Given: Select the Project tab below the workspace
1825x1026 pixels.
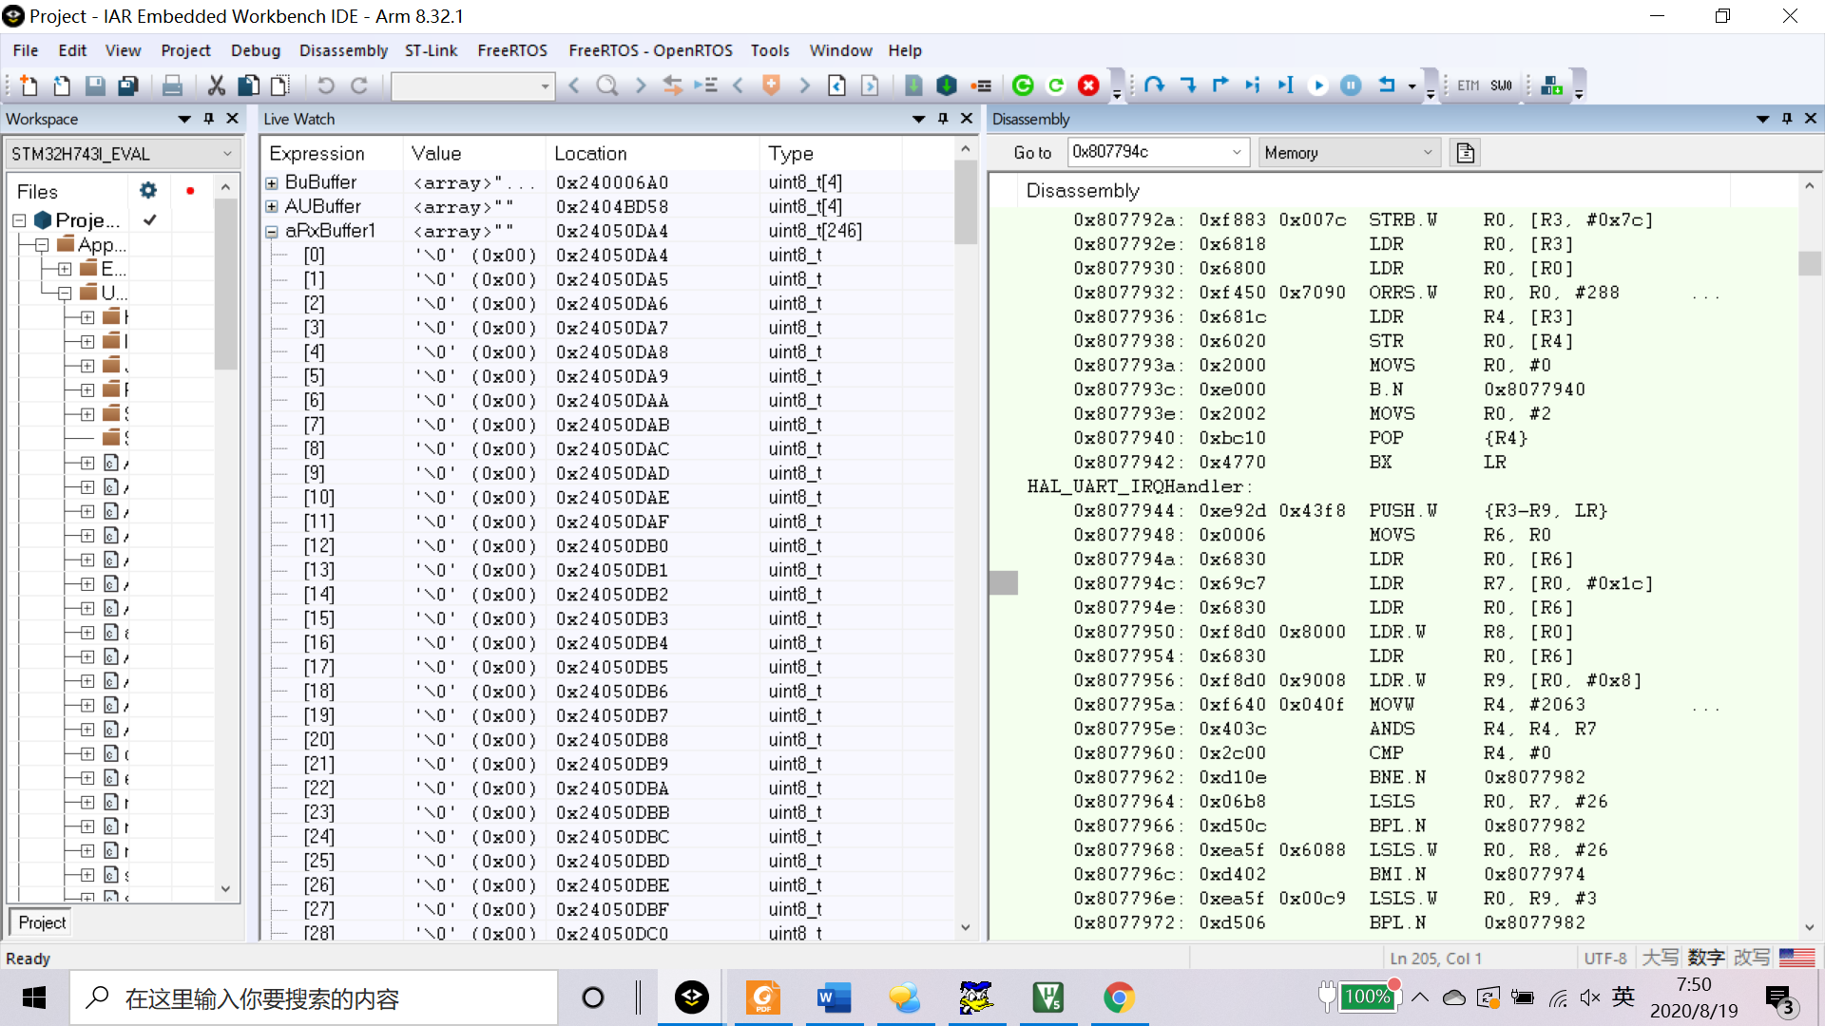Looking at the screenshot, I should (x=42, y=922).
